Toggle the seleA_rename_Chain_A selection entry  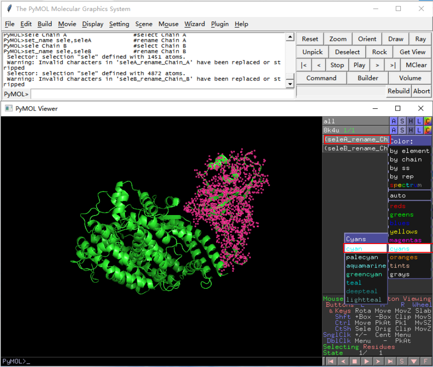click(356, 139)
